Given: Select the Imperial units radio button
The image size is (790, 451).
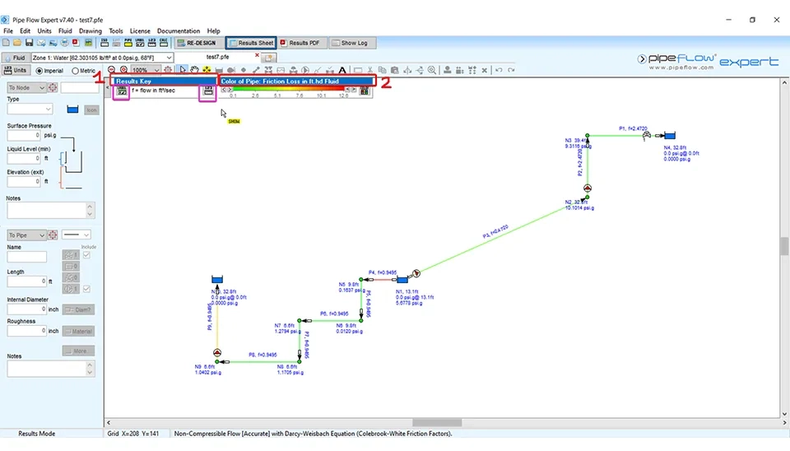Looking at the screenshot, I should click(37, 71).
